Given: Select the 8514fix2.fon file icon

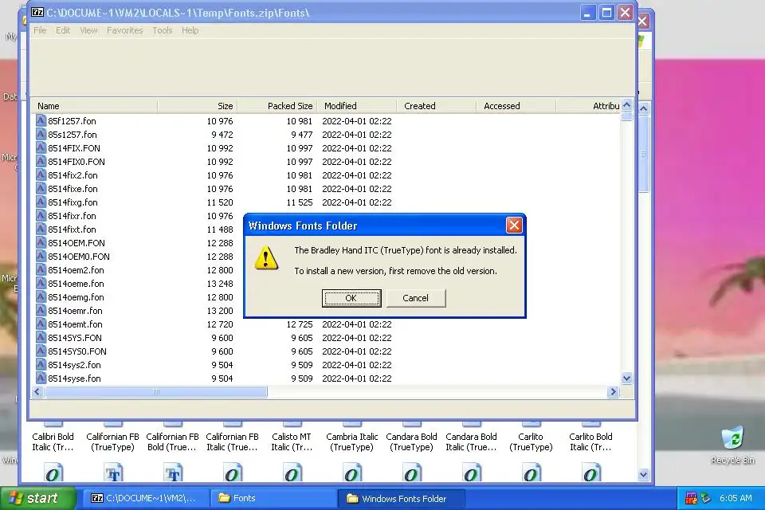Looking at the screenshot, I should (x=41, y=175).
